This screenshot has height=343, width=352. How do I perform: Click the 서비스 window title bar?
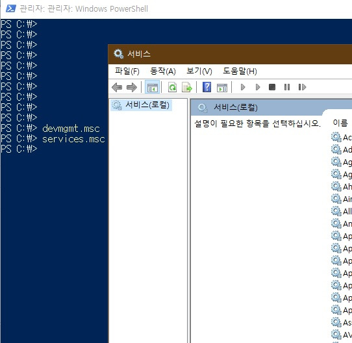point(230,54)
